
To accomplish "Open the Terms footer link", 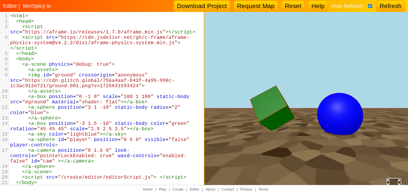I will (x=263, y=189).
